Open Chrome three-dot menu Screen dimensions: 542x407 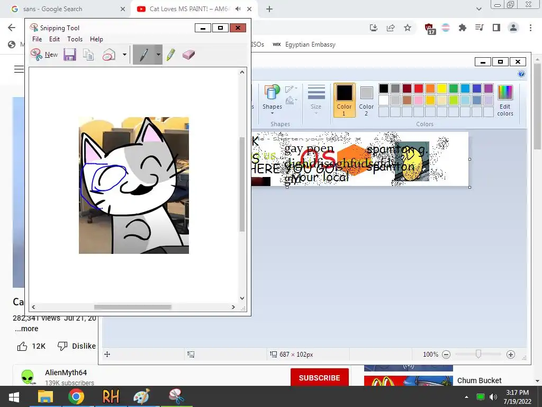[530, 28]
